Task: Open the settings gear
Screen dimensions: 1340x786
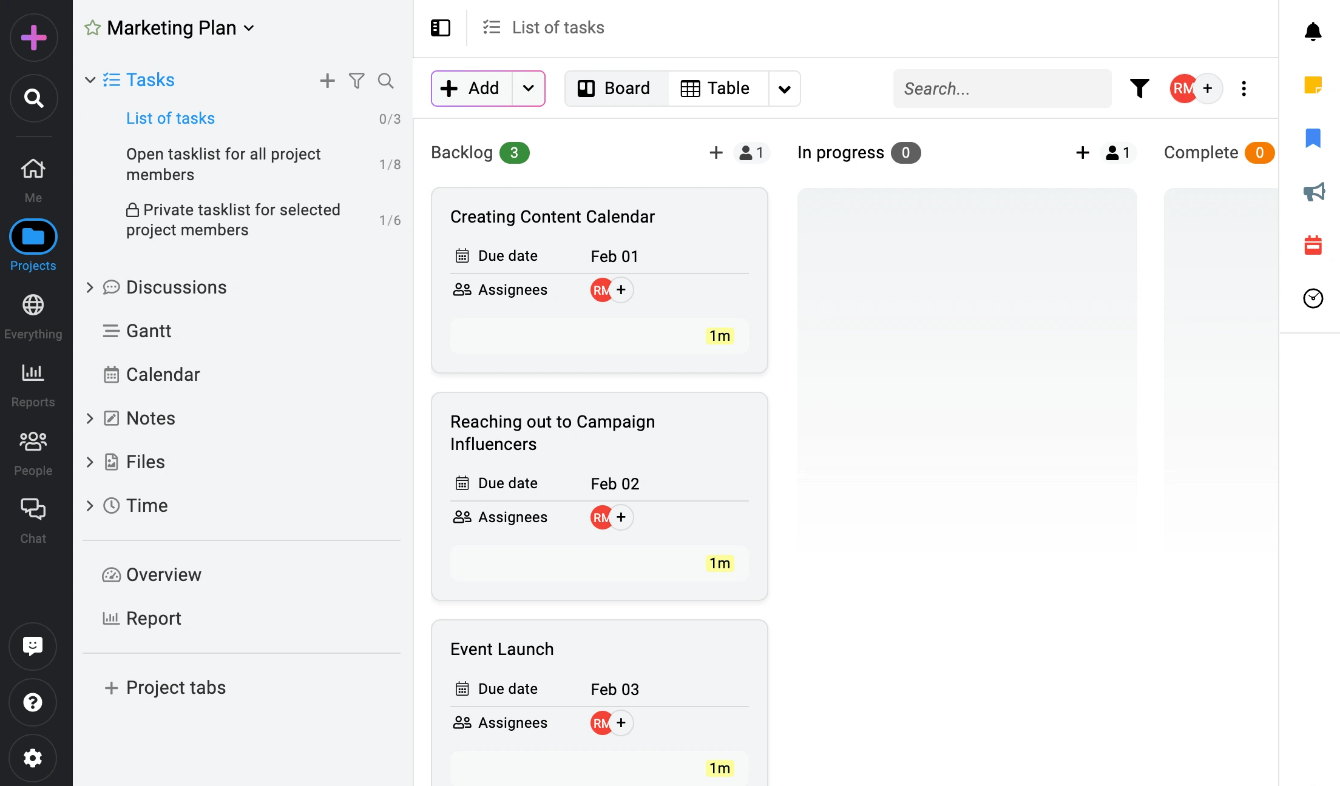Action: 33,758
